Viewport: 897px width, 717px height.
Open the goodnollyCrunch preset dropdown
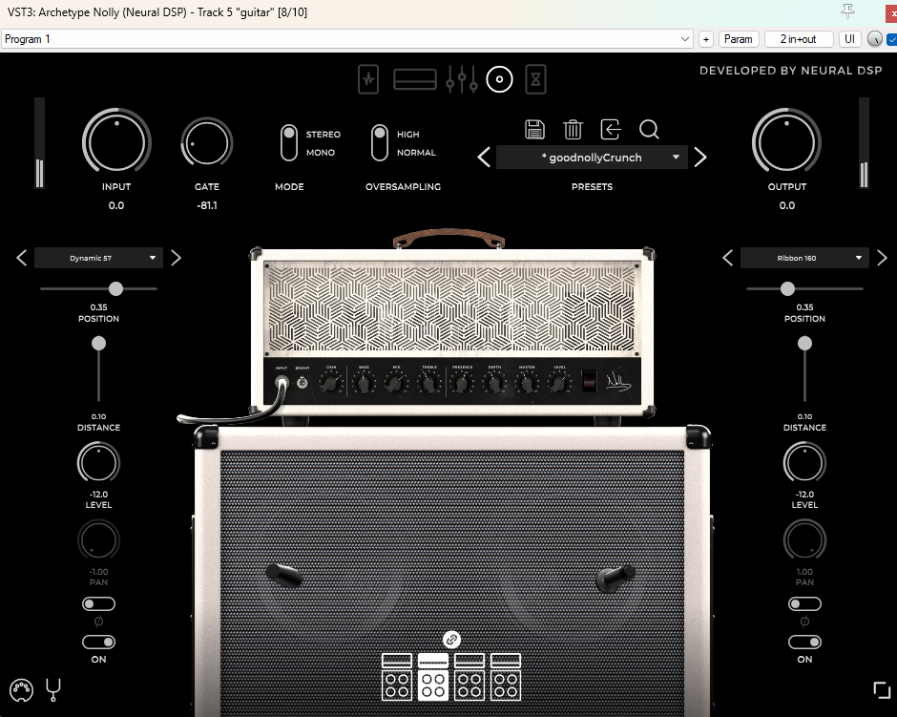pyautogui.click(x=592, y=158)
